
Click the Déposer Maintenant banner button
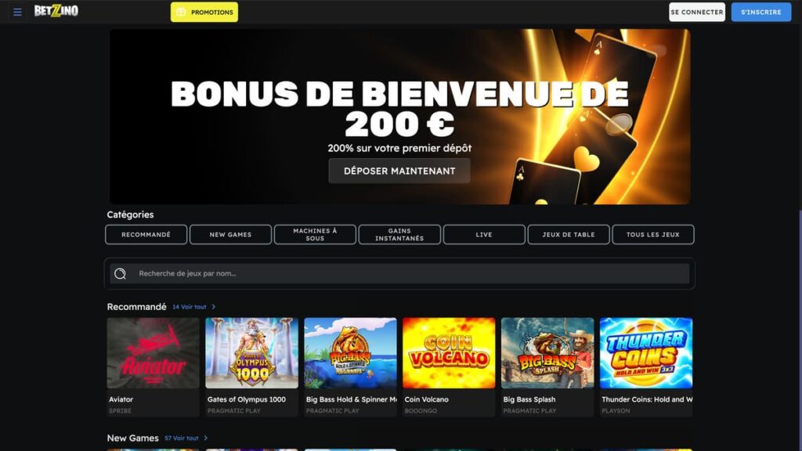point(399,171)
